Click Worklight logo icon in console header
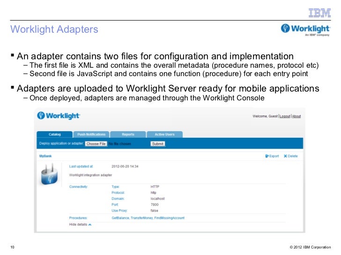 [41, 115]
